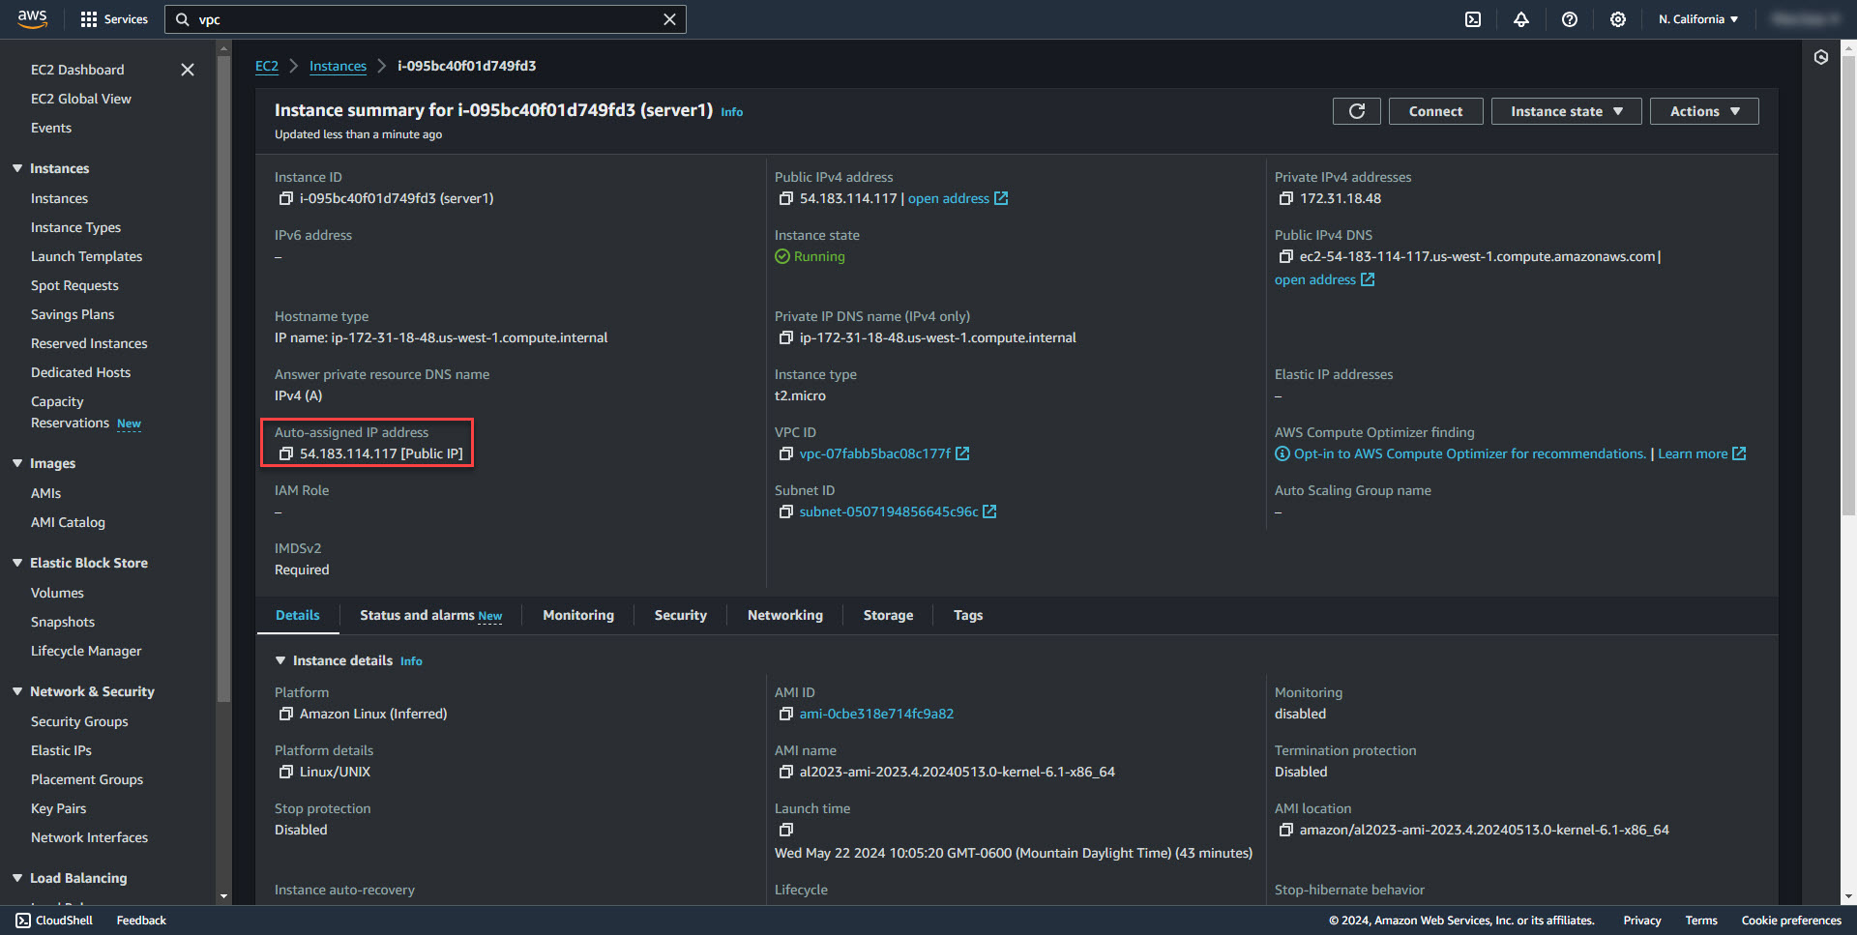Open the notifications bell
The height and width of the screenshot is (935, 1857).
(1521, 19)
